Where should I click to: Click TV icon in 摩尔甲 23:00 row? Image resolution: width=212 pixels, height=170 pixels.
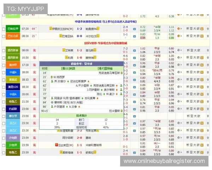134,116
